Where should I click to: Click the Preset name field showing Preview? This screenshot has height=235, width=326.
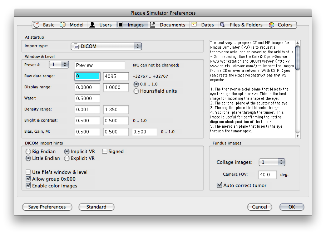click(x=100, y=65)
